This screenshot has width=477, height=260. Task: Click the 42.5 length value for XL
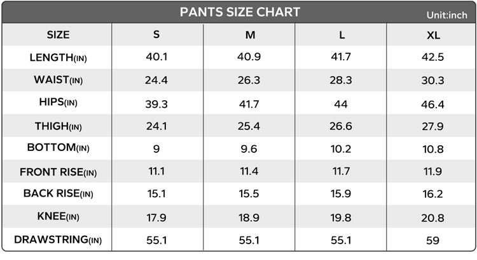point(432,57)
